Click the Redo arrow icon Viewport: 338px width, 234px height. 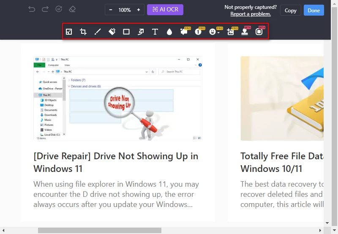click(x=45, y=9)
